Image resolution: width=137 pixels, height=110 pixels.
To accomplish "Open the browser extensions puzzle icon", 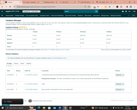I will (121, 7).
